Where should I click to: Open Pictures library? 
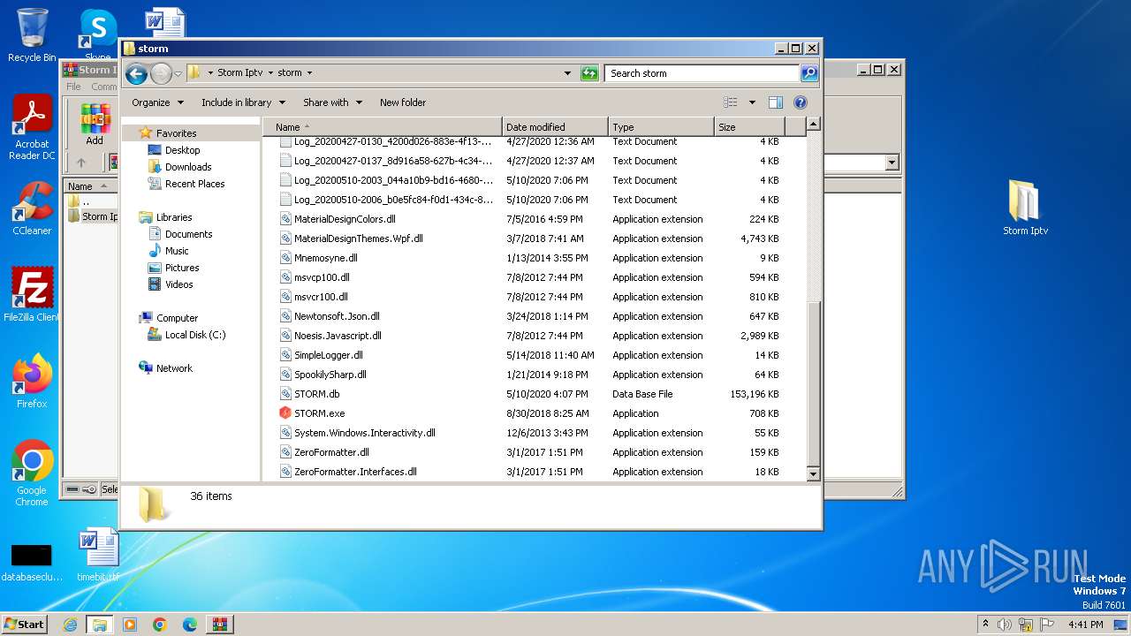[x=182, y=268]
